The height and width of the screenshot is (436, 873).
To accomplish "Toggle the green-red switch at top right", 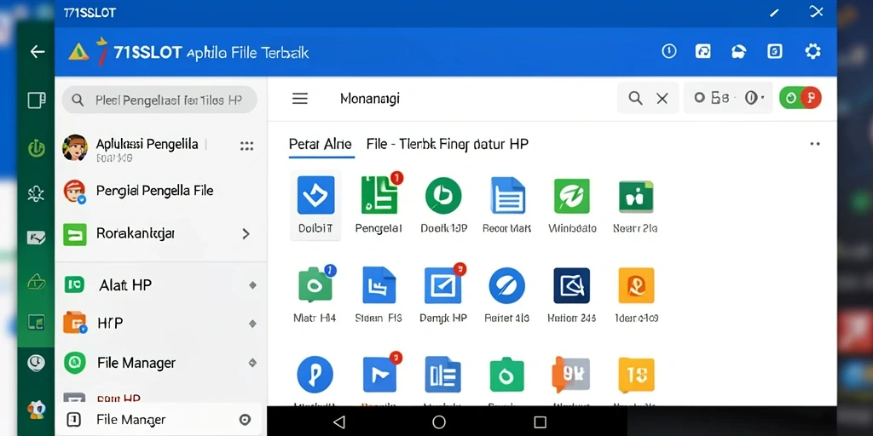I will click(x=801, y=98).
